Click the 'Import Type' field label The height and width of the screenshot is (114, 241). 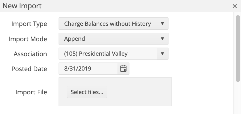pos(29,24)
